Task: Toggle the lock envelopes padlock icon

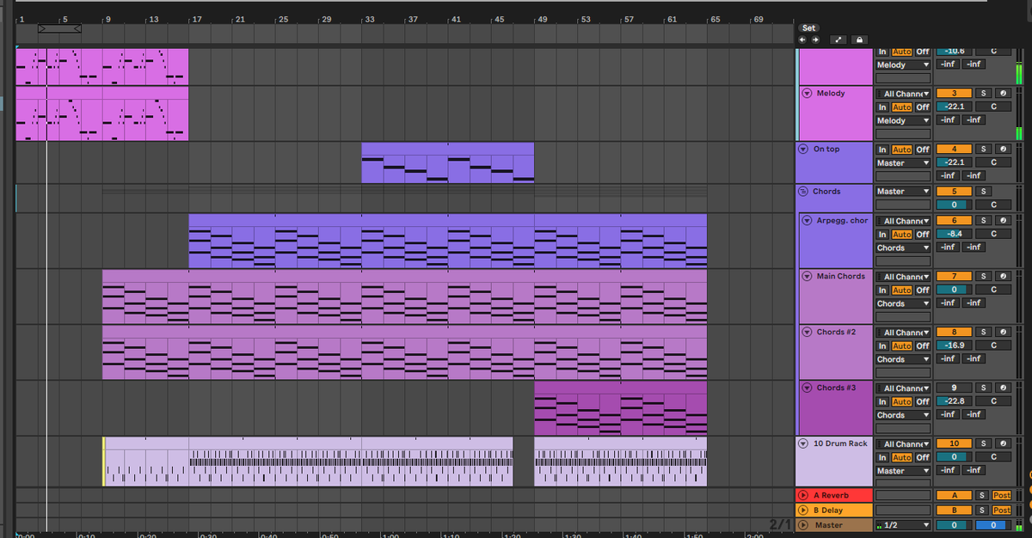Action: pyautogui.click(x=858, y=40)
